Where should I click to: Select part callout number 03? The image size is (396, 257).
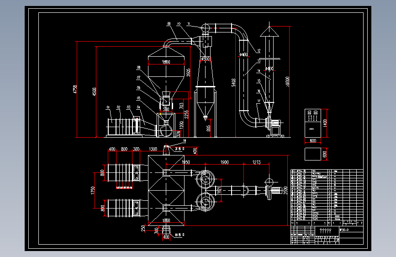pyautogui.click(x=128, y=107)
